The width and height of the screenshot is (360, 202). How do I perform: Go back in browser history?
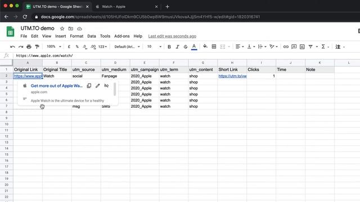6,17
